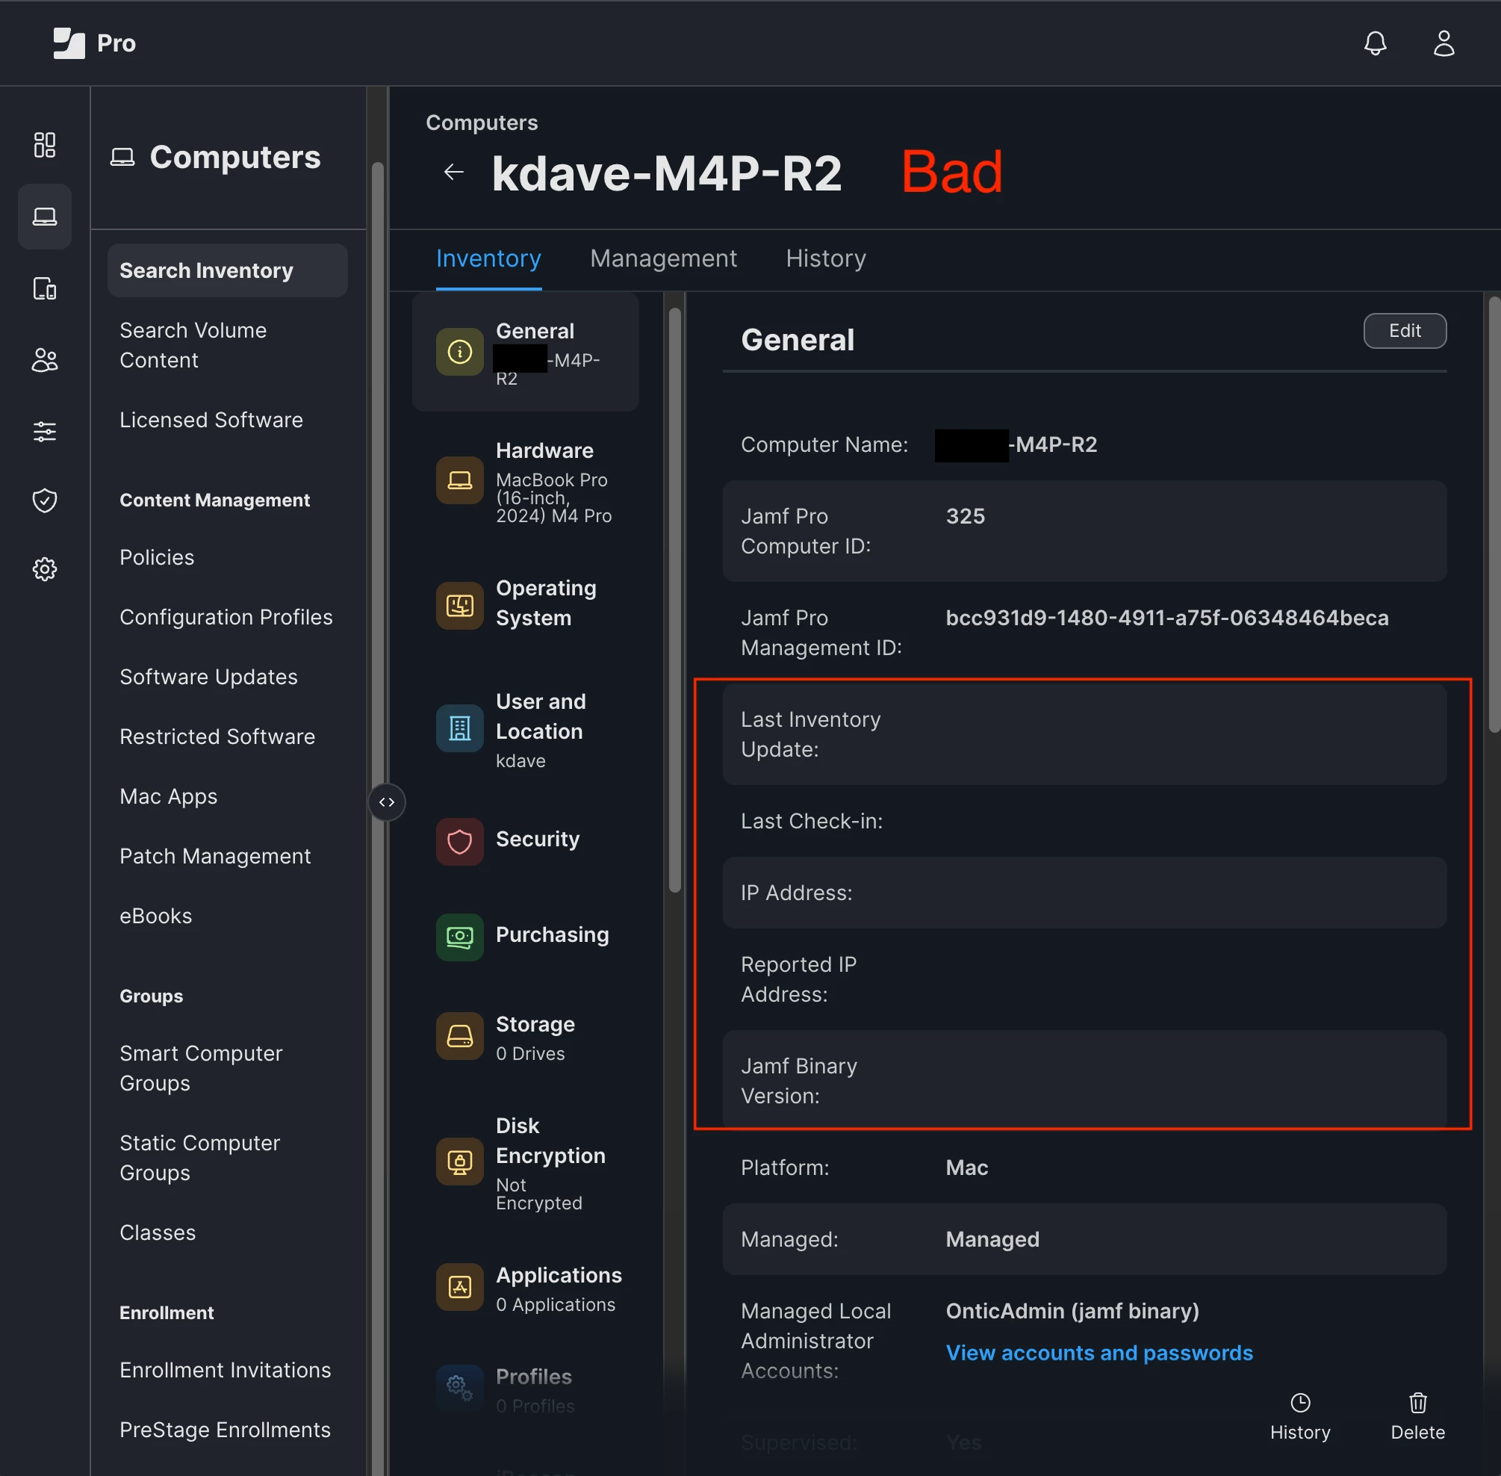Open Configuration Profiles
Image resolution: width=1501 pixels, height=1476 pixels.
(226, 617)
